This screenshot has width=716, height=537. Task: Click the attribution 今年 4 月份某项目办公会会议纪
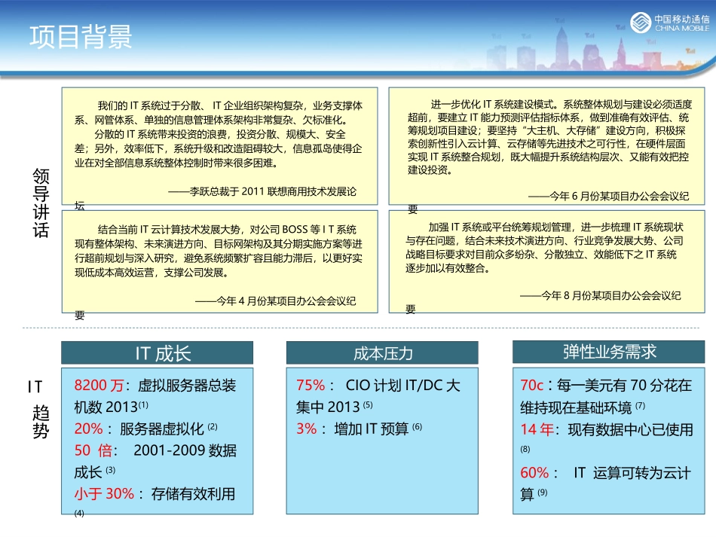point(275,301)
